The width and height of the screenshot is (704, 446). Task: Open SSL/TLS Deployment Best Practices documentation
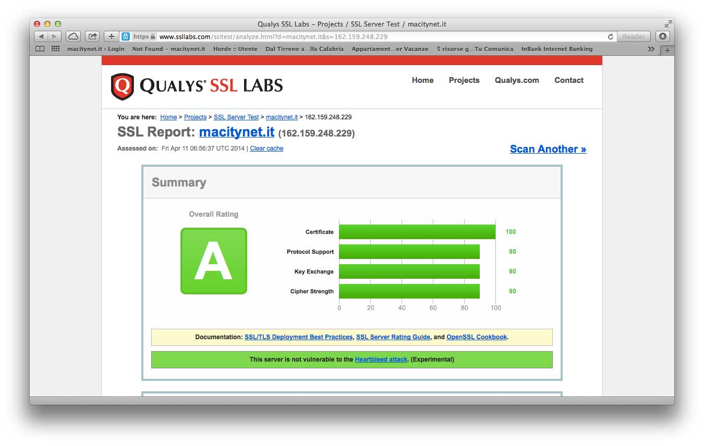[299, 337]
